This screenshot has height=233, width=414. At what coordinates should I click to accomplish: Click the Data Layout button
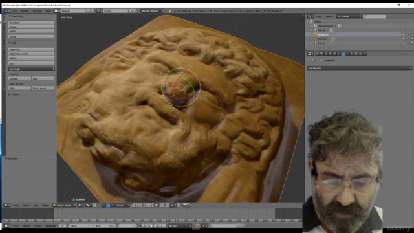[x=43, y=88]
